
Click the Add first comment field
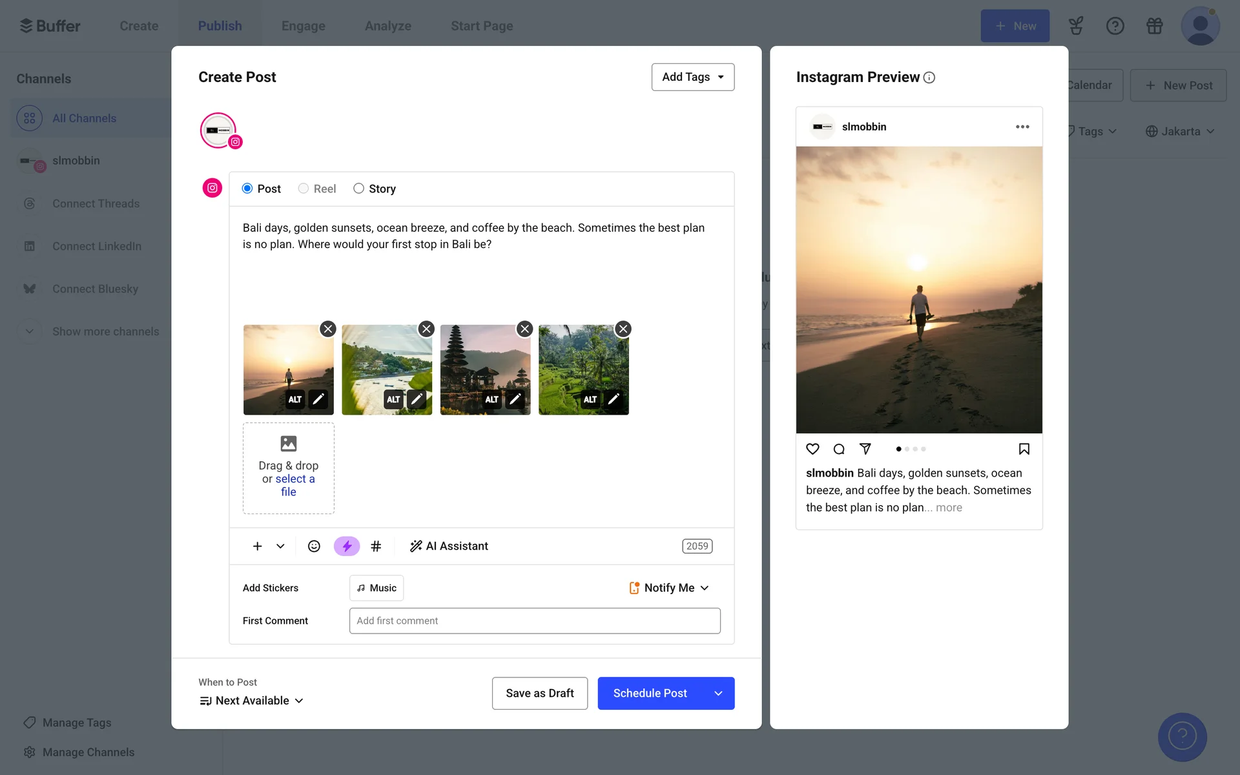[x=534, y=621]
